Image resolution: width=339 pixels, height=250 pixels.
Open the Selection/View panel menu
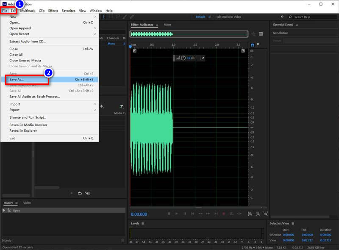(292, 223)
